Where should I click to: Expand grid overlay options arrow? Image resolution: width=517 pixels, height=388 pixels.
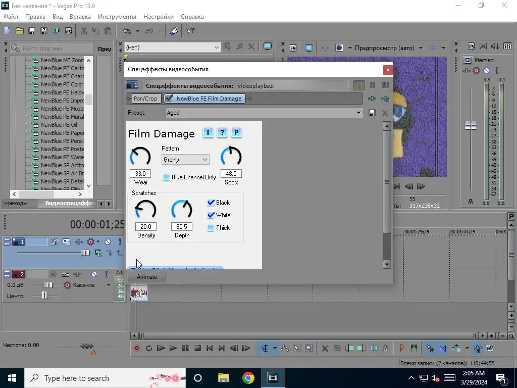pos(443,48)
